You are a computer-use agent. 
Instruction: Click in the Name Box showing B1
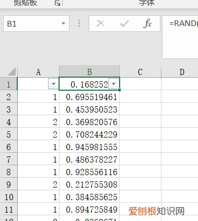coord(36,23)
